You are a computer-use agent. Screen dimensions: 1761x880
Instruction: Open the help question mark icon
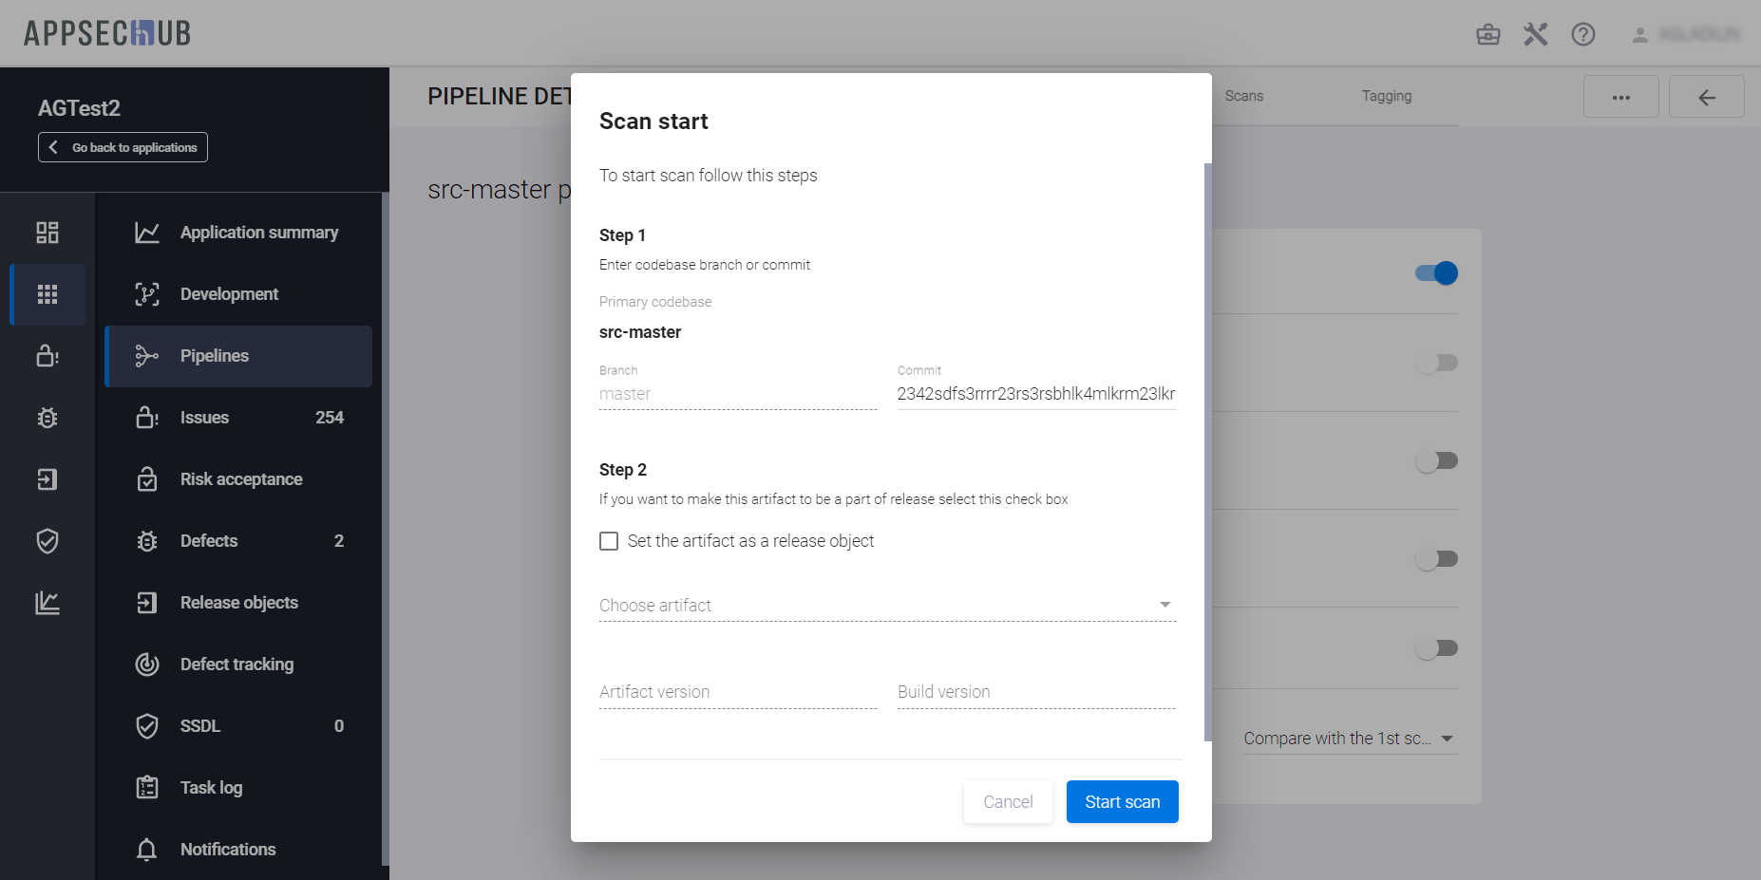[x=1582, y=35]
